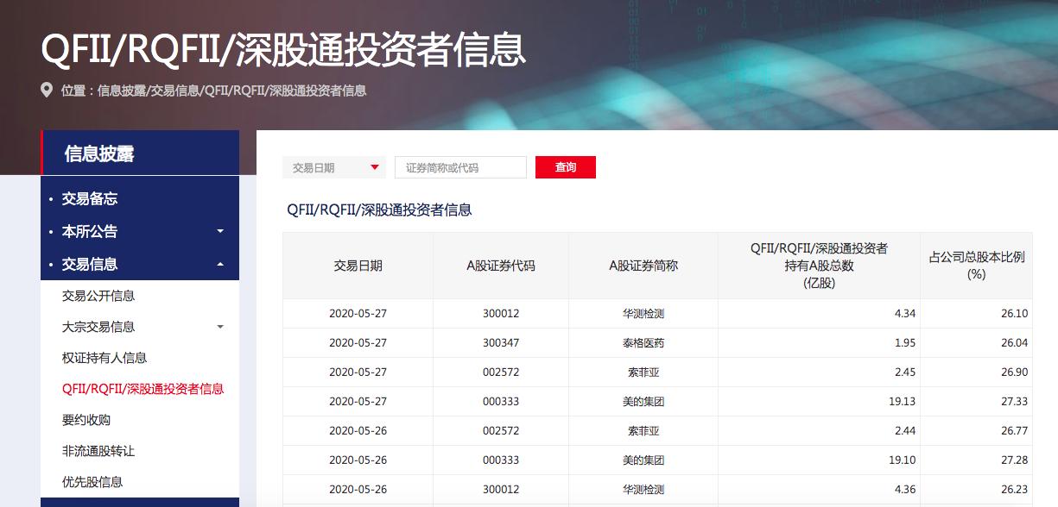Click the security code 300347
Viewport: 1058px width, 507px height.
(501, 343)
